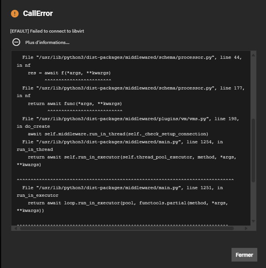Click the horizontal scroll right arrow
Screen dimensions: 266x268
246,228
